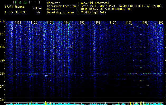Click the date stamp 02.05.28 11:50

click(16, 12)
